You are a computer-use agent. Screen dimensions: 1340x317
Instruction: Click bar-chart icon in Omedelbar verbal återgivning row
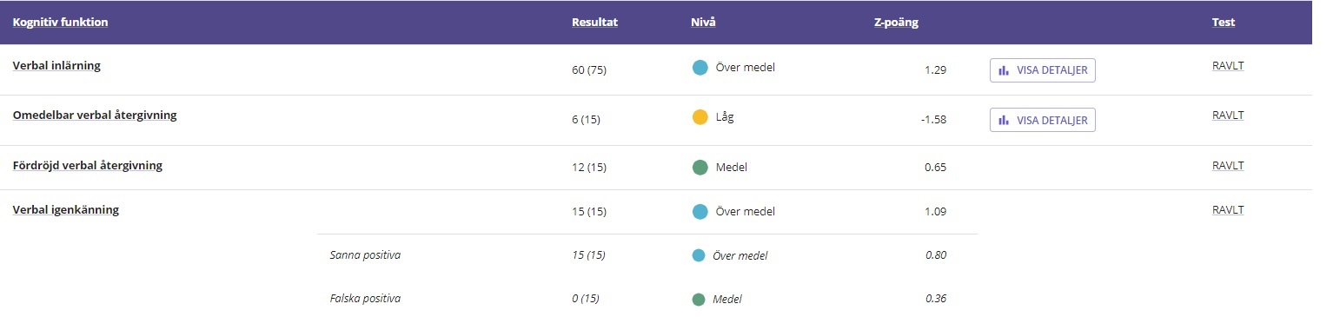point(1004,120)
